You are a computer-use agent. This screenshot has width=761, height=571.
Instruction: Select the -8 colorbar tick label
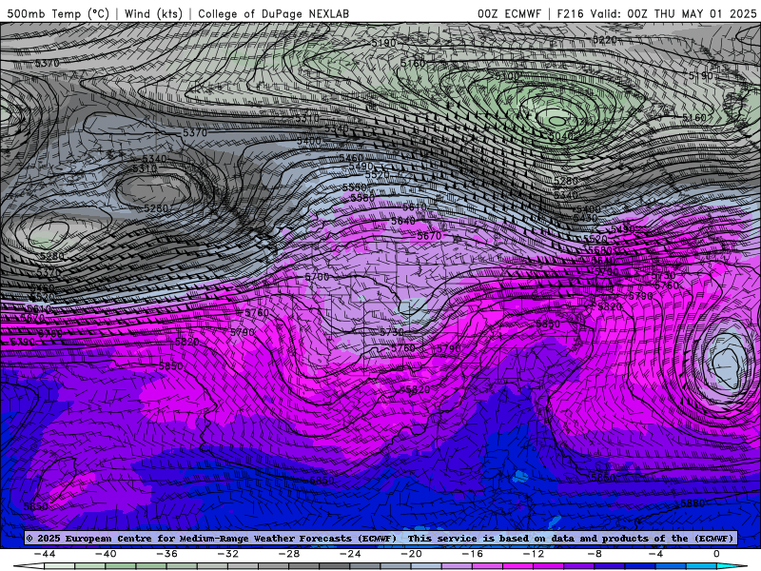595,554
